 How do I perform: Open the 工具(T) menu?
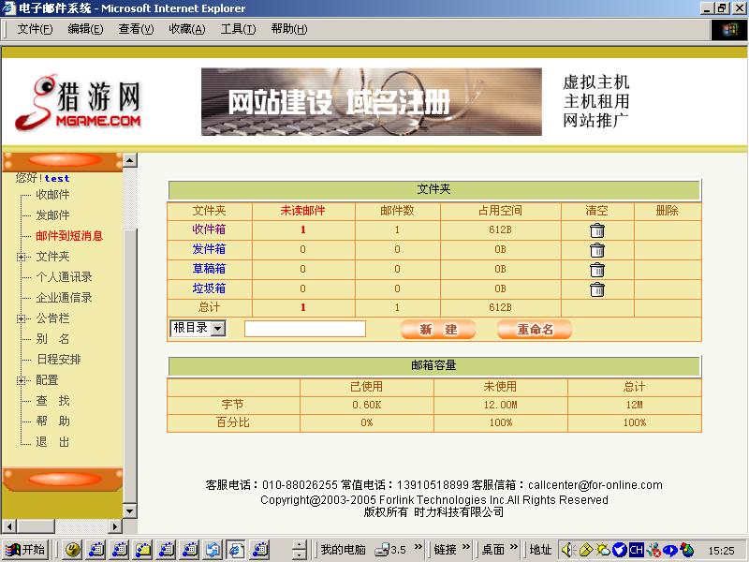pos(238,29)
